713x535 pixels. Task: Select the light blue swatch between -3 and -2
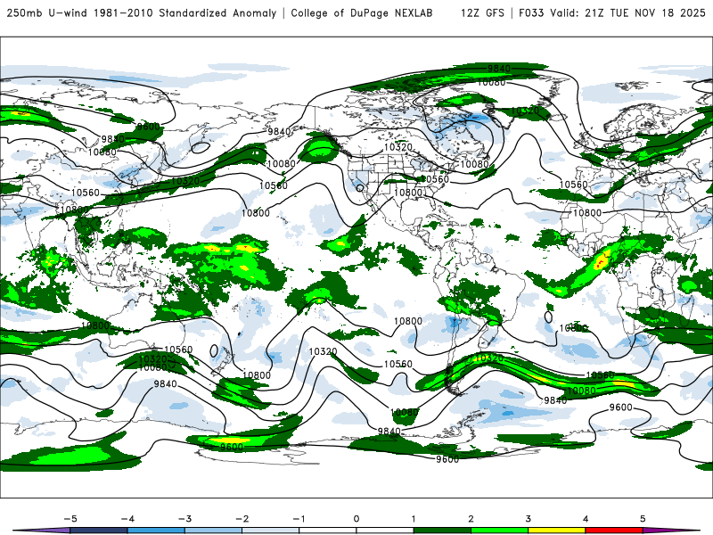(x=213, y=531)
